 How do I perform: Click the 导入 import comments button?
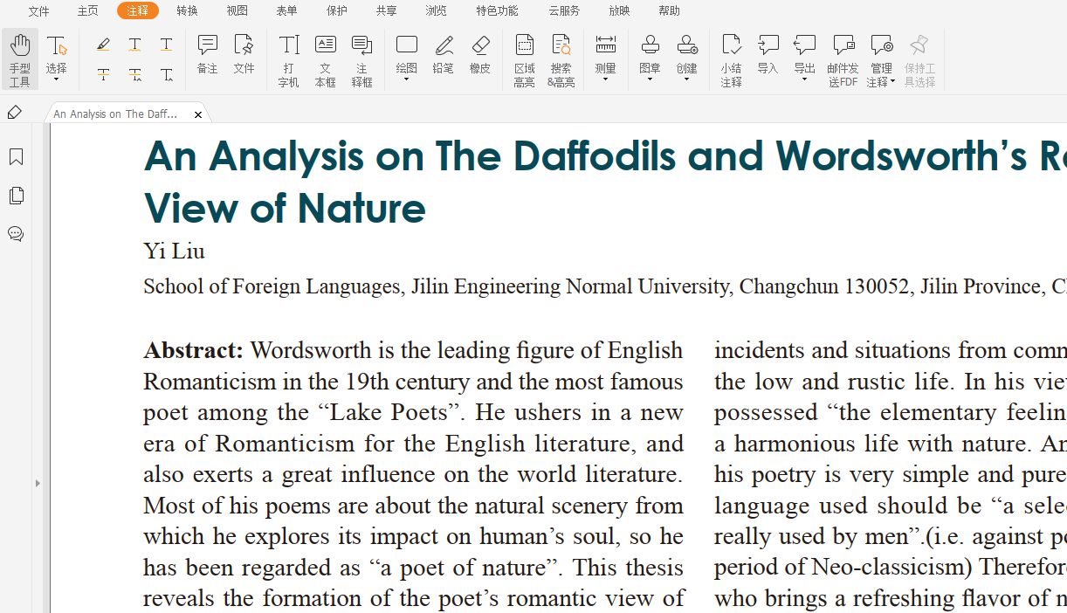[x=768, y=54]
